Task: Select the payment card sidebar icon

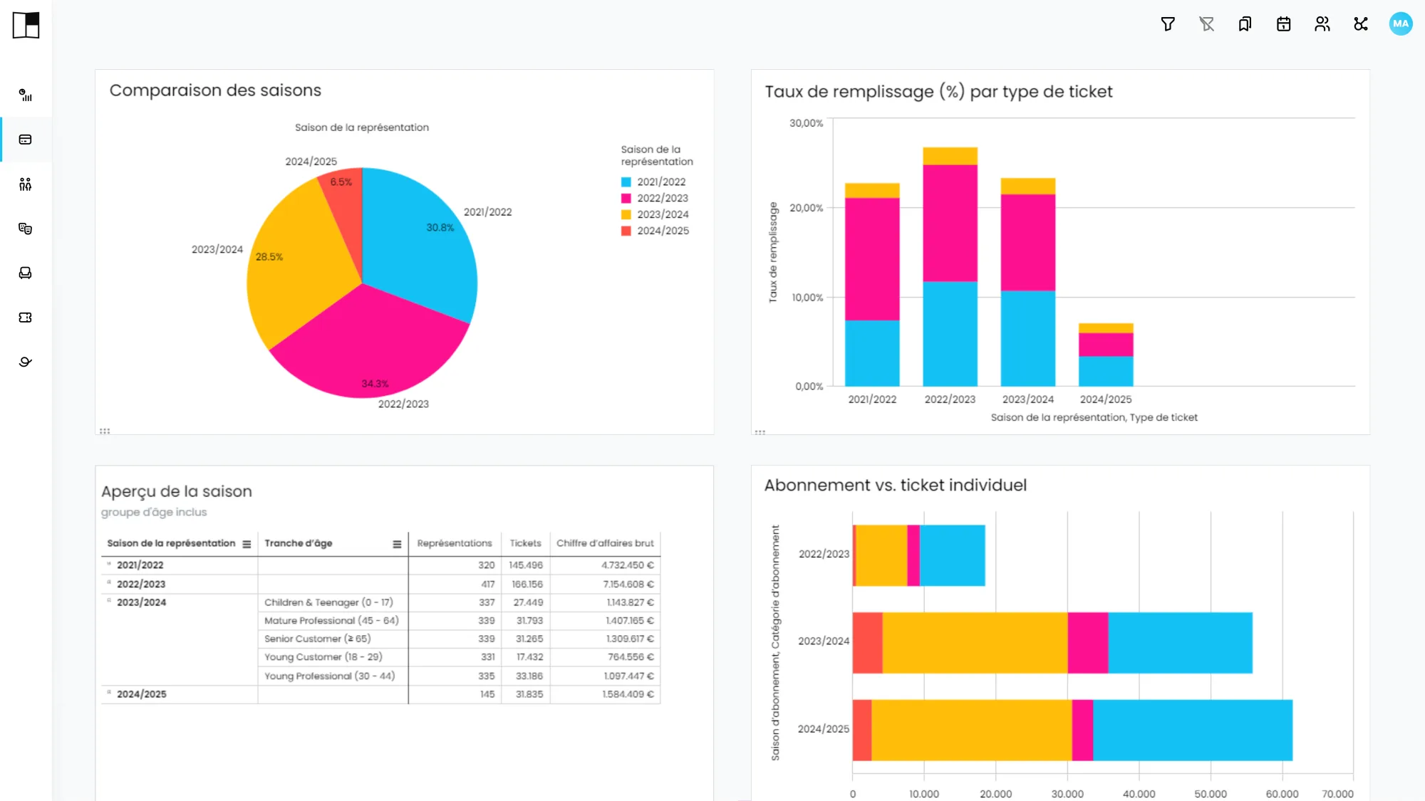Action: (26, 140)
